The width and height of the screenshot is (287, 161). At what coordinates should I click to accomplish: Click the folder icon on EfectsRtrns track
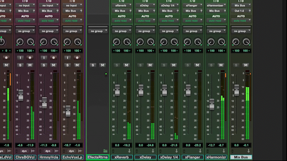pyautogui.click(x=105, y=151)
